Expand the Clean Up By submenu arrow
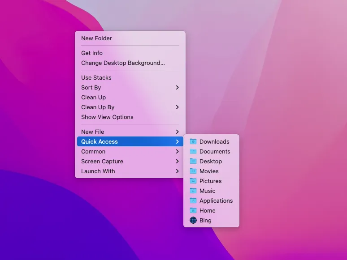 [x=177, y=107]
